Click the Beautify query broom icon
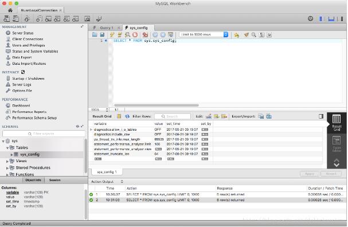348x227 pixels. [x=246, y=34]
